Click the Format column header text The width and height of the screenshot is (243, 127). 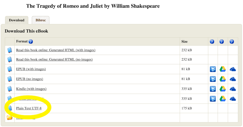point(22,41)
